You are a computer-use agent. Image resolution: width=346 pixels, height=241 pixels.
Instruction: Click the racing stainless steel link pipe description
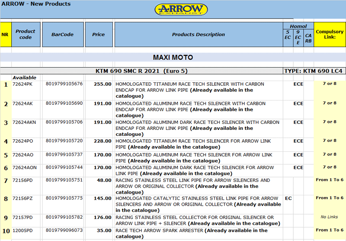click(x=193, y=186)
